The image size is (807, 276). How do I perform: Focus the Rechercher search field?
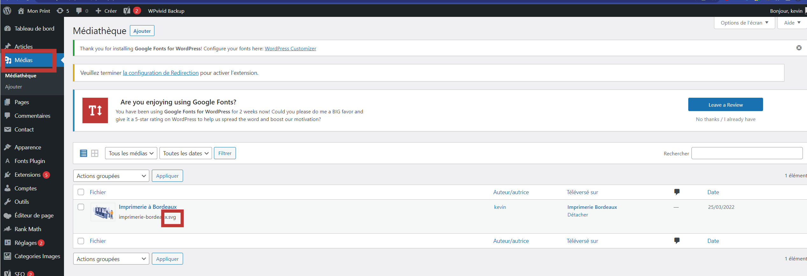pos(747,153)
